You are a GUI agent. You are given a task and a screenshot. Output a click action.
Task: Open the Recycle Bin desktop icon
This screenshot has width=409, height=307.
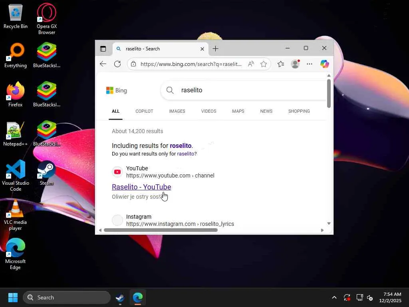pyautogui.click(x=16, y=16)
